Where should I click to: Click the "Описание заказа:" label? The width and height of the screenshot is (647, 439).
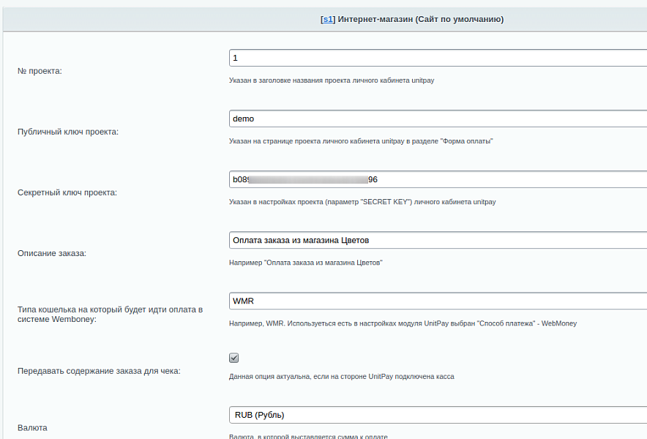point(51,253)
